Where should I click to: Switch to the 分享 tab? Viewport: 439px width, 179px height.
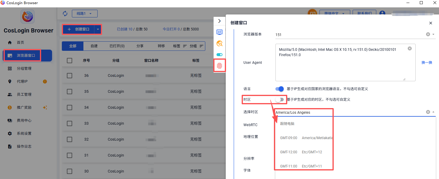click(x=140, y=46)
